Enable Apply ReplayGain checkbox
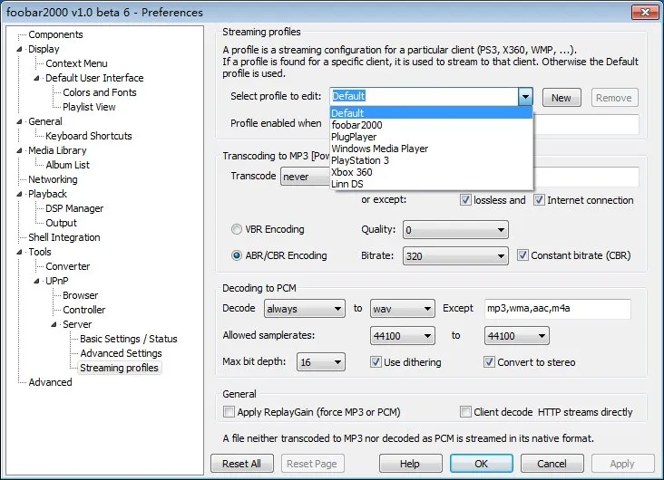This screenshot has width=664, height=480. point(229,412)
